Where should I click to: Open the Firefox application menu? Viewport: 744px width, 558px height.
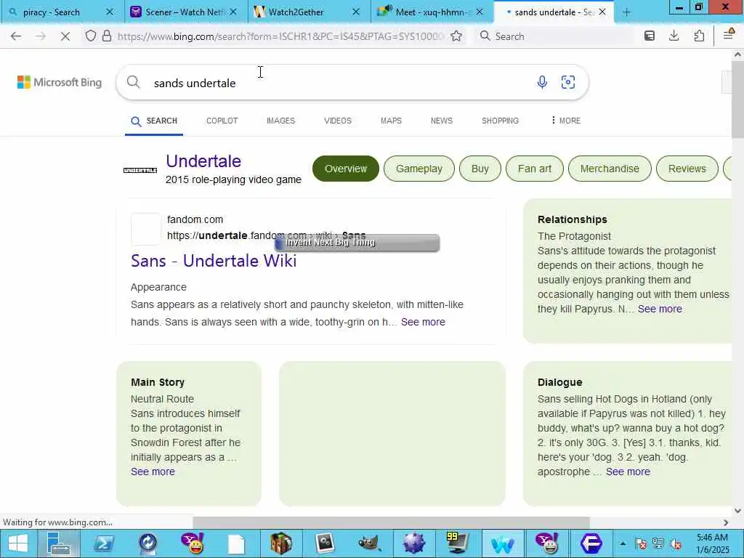(x=728, y=35)
